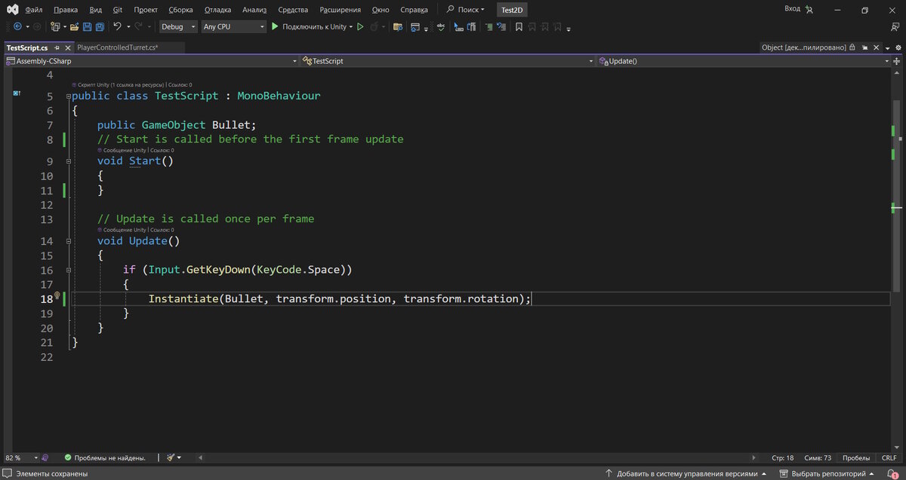Click the navigate forward arrow icon
Viewport: 906px width, 480px height.
(35, 26)
